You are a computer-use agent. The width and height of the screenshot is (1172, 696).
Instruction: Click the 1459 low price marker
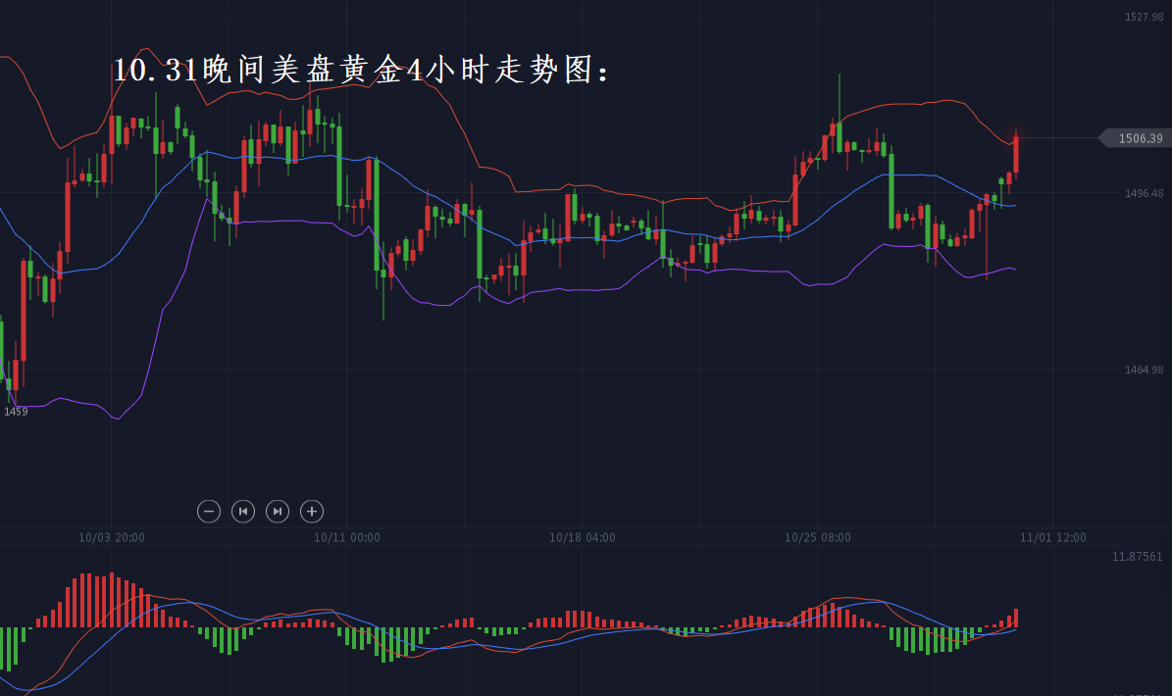point(16,412)
